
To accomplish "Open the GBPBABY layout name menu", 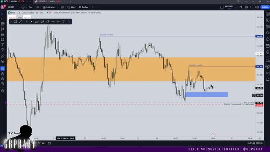I will pyautogui.click(x=229, y=7).
